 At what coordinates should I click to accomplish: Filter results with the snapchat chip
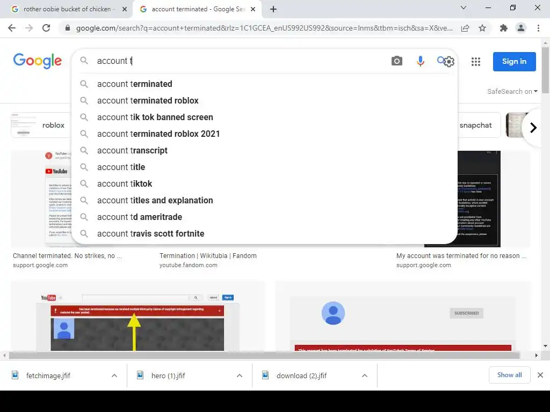tap(479, 125)
